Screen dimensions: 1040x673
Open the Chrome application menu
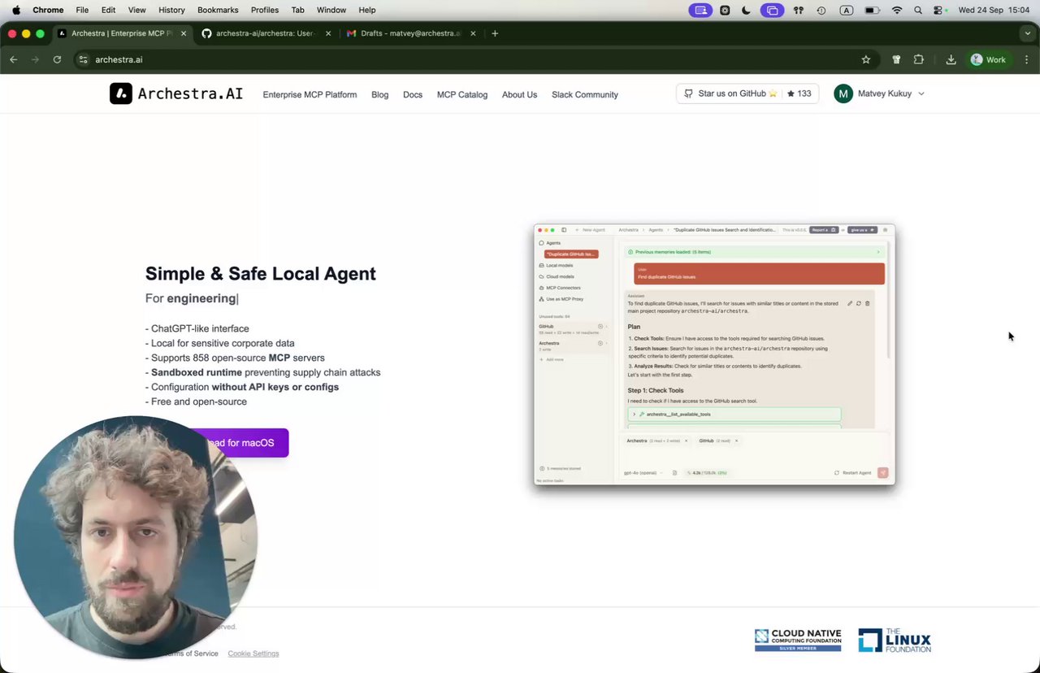[x=48, y=10]
